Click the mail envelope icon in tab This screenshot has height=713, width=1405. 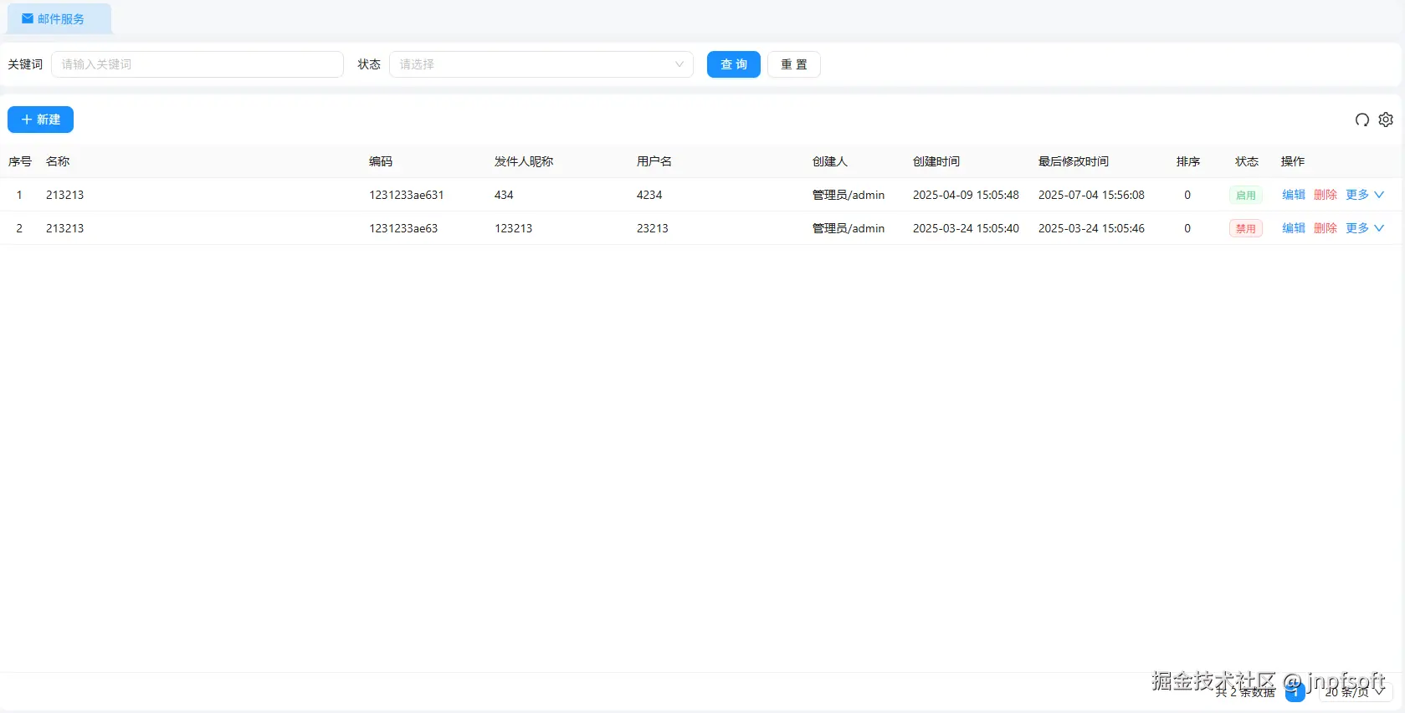click(x=28, y=18)
